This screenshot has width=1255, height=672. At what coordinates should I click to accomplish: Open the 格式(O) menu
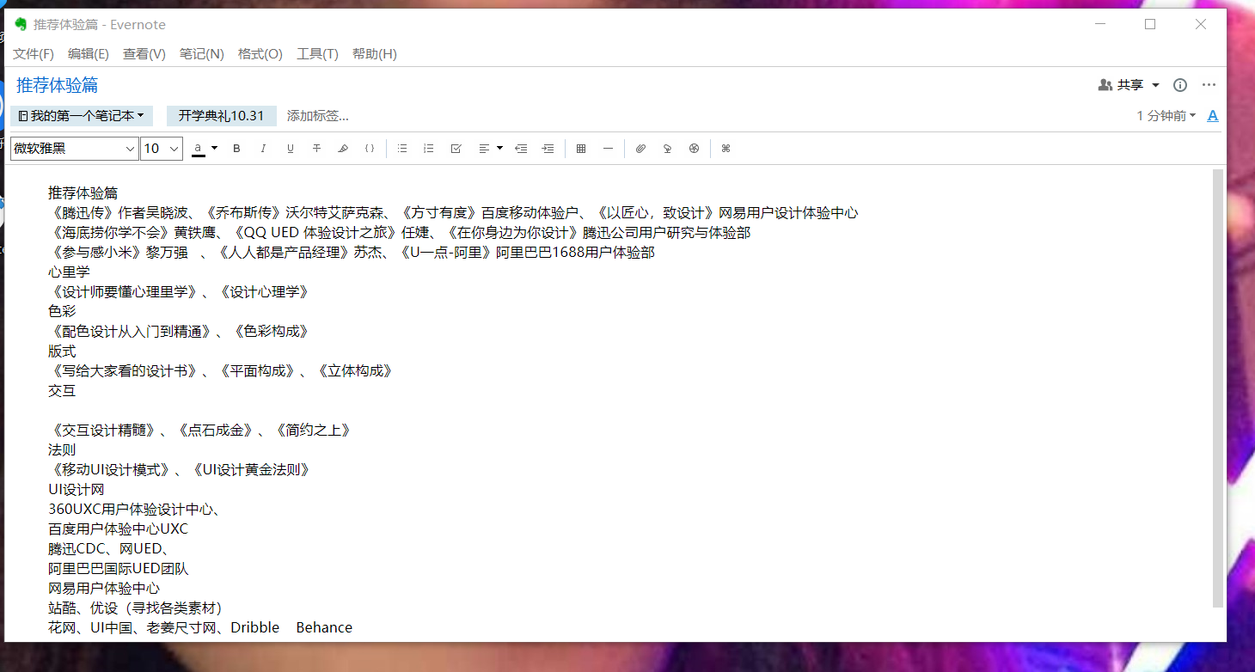click(x=260, y=54)
